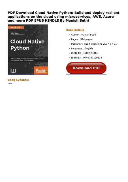Click the blue underline beneath Download PDF

point(86,74)
